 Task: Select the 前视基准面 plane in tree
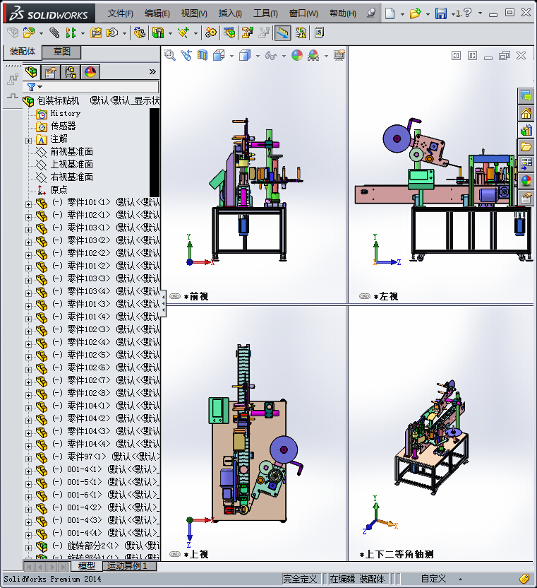tap(71, 151)
